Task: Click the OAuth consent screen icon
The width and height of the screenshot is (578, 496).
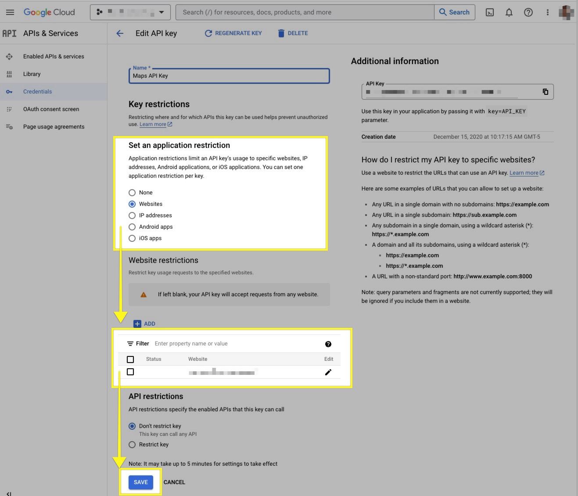Action: (9, 109)
